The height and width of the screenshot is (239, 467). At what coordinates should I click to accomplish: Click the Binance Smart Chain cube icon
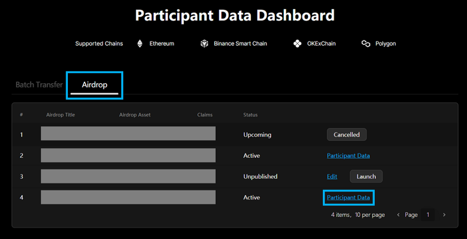(x=204, y=44)
